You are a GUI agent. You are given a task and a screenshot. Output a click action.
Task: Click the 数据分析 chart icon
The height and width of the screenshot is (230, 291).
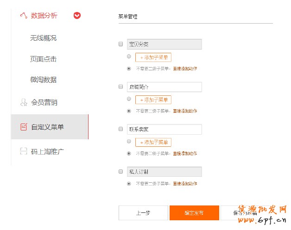click(x=23, y=16)
